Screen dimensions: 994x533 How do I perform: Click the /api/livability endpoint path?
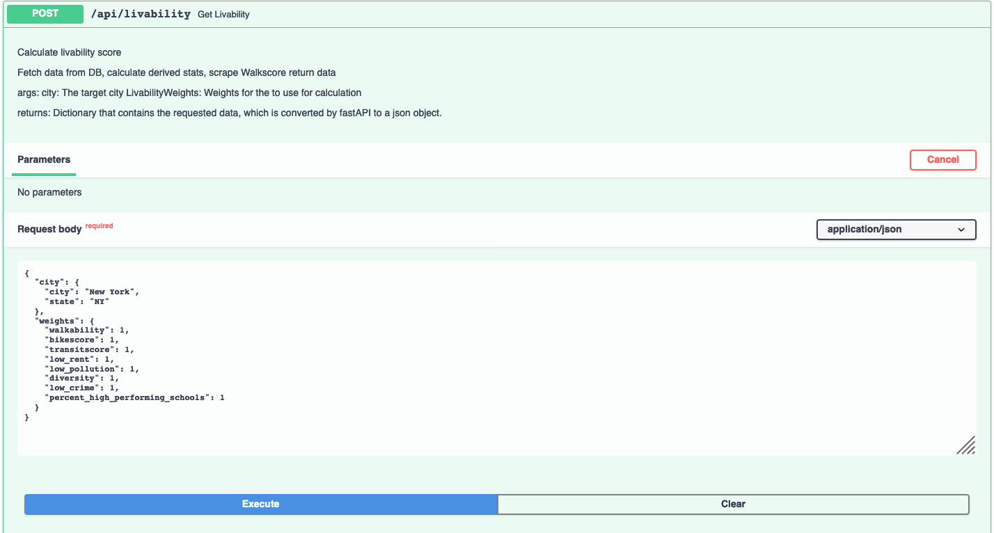point(141,14)
